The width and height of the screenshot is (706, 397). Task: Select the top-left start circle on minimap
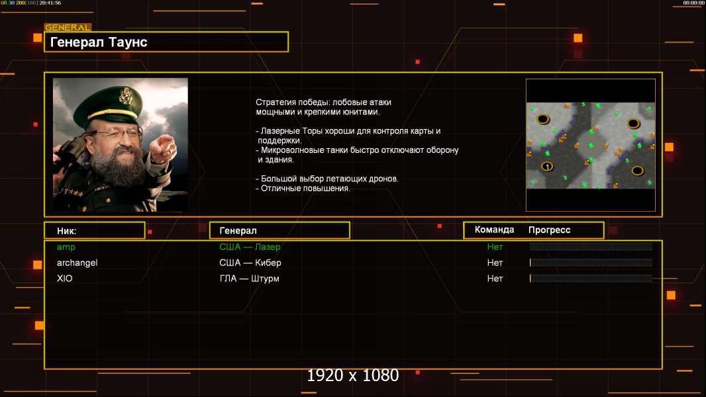pyautogui.click(x=543, y=119)
